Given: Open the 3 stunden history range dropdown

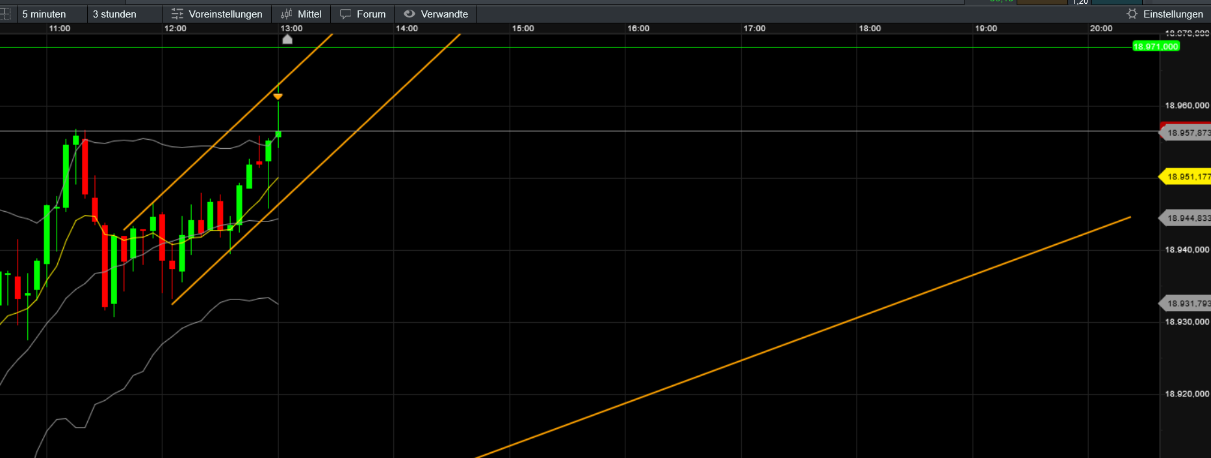Looking at the screenshot, I should tap(124, 14).
